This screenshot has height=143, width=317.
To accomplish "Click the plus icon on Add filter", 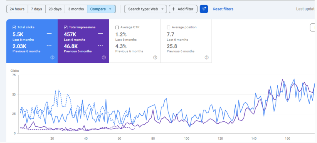I will click(173, 9).
